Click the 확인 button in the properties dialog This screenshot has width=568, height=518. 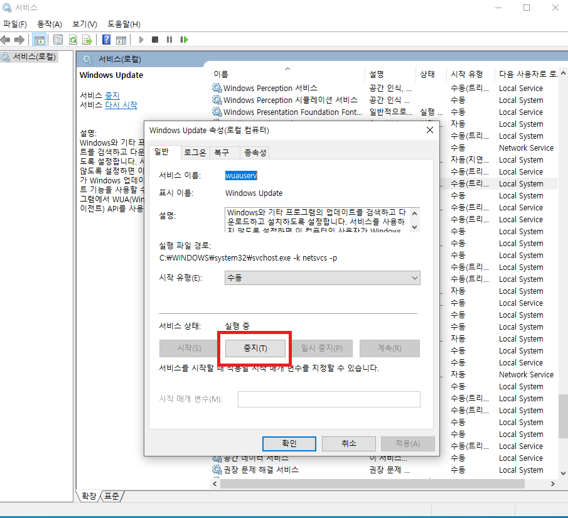289,444
